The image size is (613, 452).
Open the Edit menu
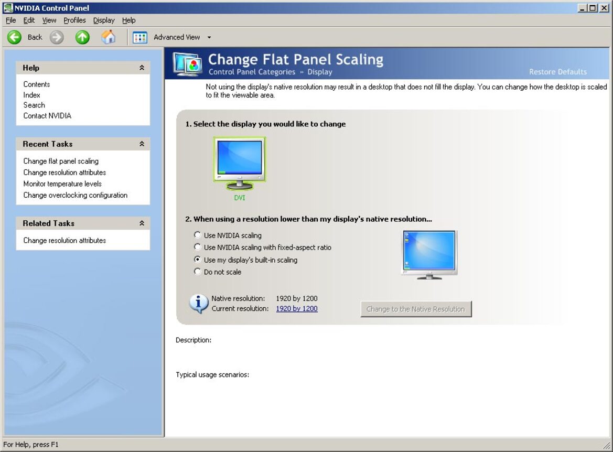click(29, 20)
